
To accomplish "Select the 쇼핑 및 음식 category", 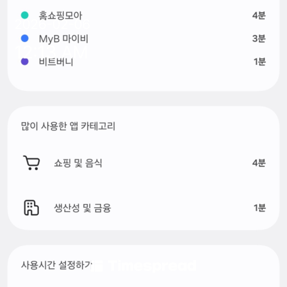I will [x=78, y=163].
